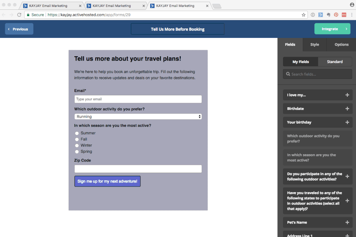Click the Pinterest extension icon in the toolbar
Screen dimensions: 356x237
336,15
